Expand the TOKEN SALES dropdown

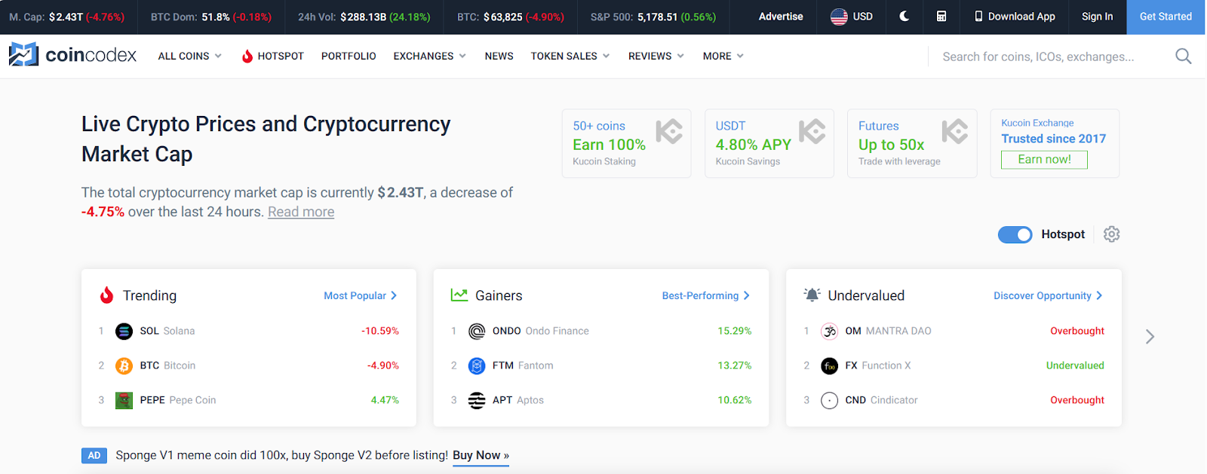coord(570,56)
